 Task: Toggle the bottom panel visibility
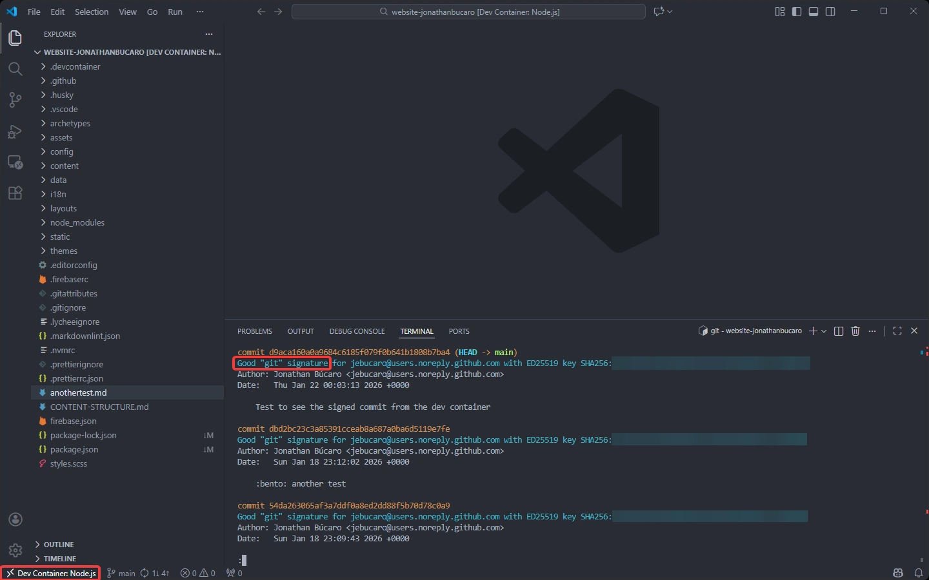pos(814,12)
